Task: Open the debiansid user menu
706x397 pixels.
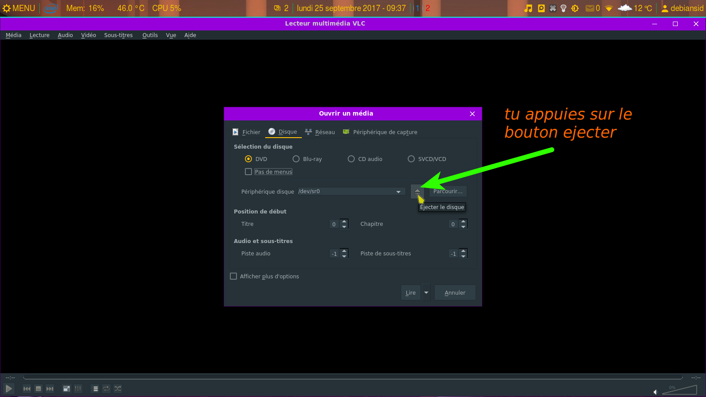Action: [682, 8]
